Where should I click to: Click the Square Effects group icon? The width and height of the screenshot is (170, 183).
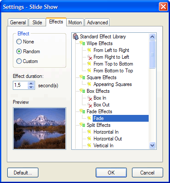pyautogui.click(x=82, y=77)
